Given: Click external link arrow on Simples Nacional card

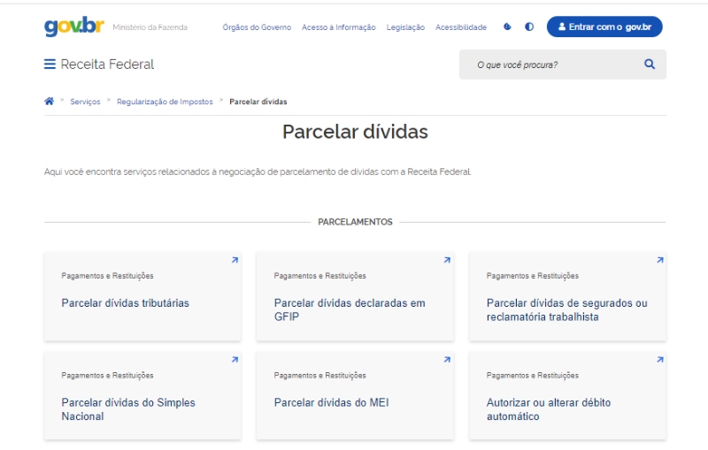Looking at the screenshot, I should [x=235, y=360].
